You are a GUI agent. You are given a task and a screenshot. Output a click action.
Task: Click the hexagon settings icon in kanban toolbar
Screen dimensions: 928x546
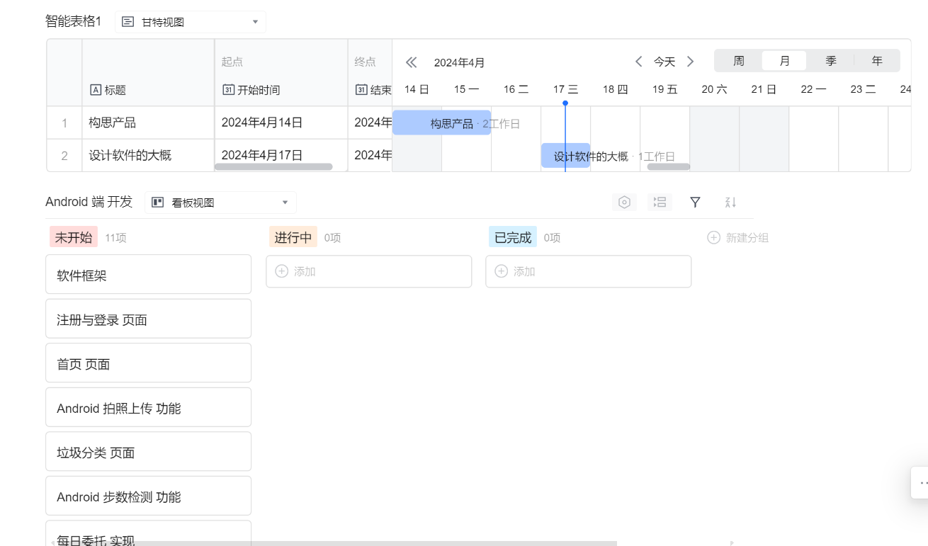(x=624, y=203)
